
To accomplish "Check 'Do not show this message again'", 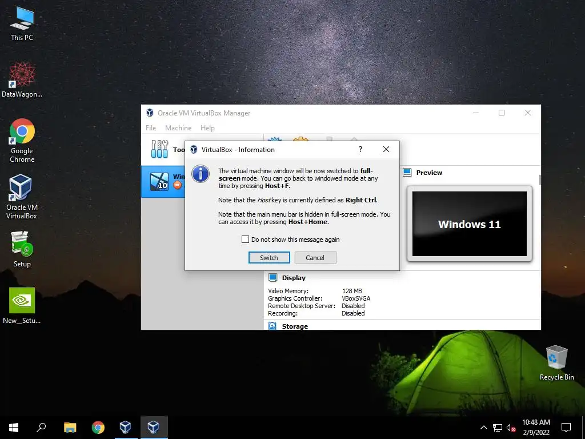I will pyautogui.click(x=245, y=240).
